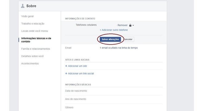Viewport: 203px width, 111px height.
Task: Click the Sobre person icon
Action: click(x=23, y=6)
